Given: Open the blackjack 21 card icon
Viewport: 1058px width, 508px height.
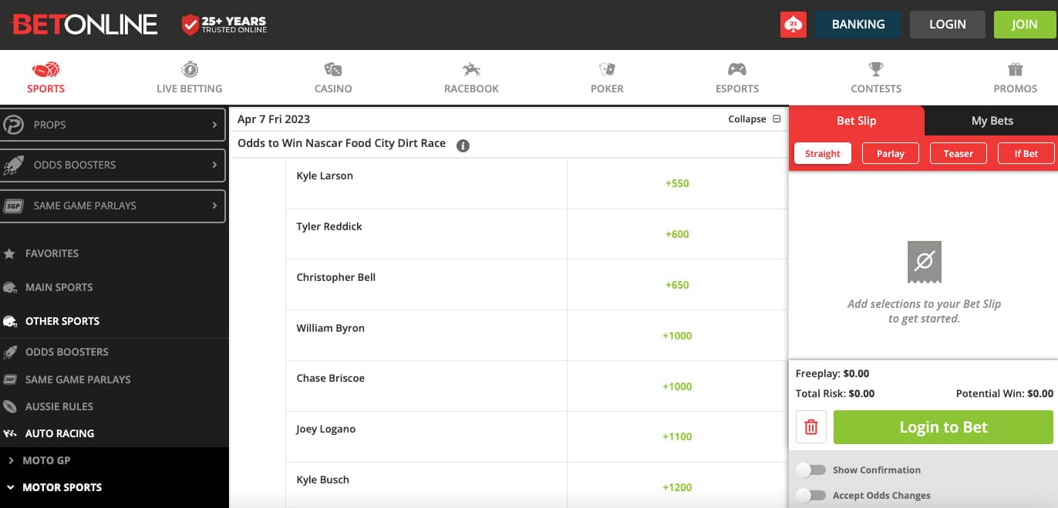Looking at the screenshot, I should (793, 25).
